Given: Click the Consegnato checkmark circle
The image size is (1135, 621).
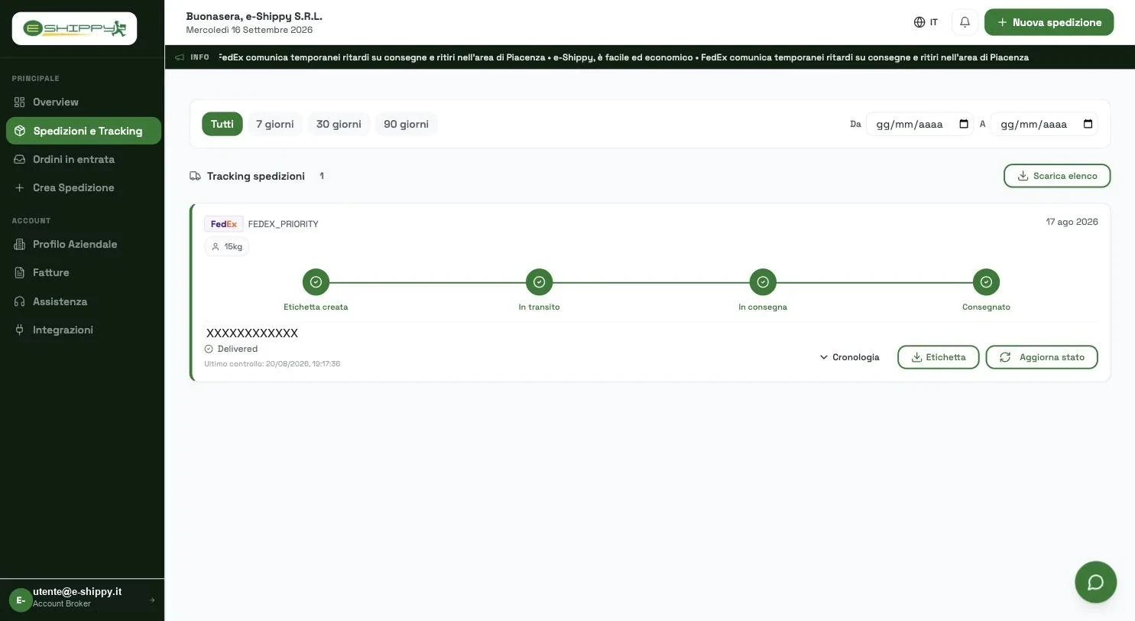Looking at the screenshot, I should click(x=986, y=282).
